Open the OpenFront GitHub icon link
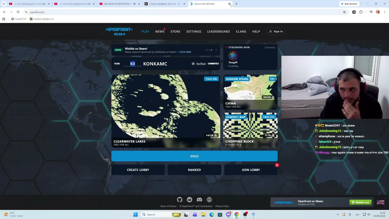 (180, 200)
